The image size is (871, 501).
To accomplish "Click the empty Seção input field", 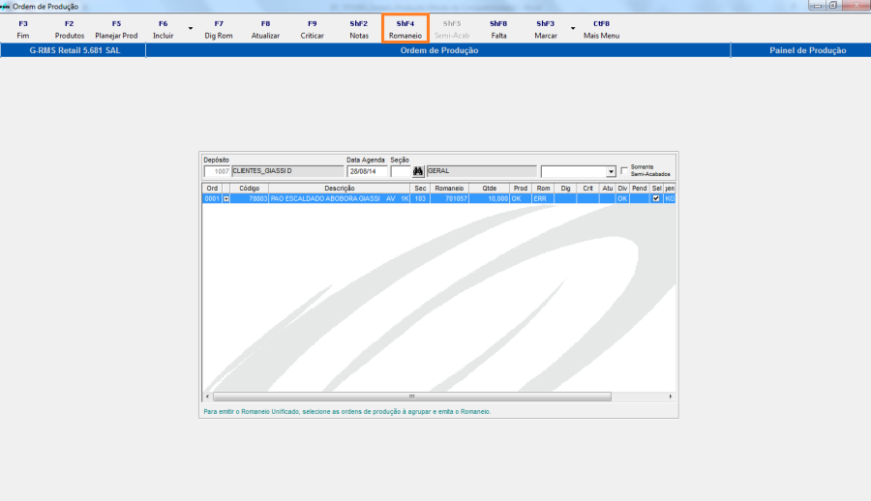I will coord(401,171).
